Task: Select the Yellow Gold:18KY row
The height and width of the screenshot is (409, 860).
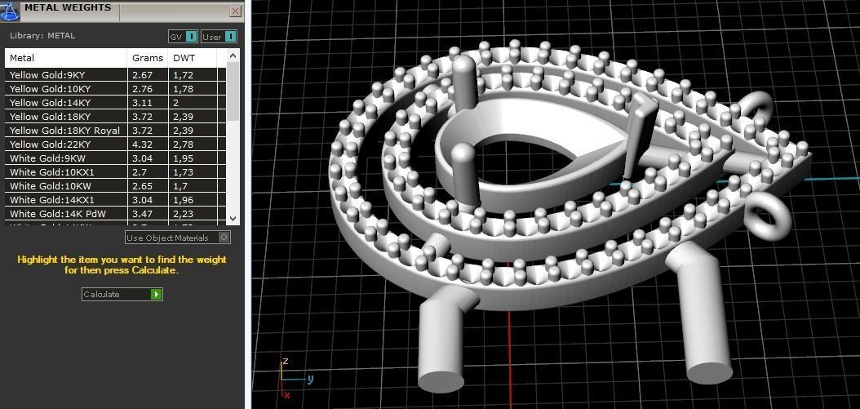Action: [115, 117]
